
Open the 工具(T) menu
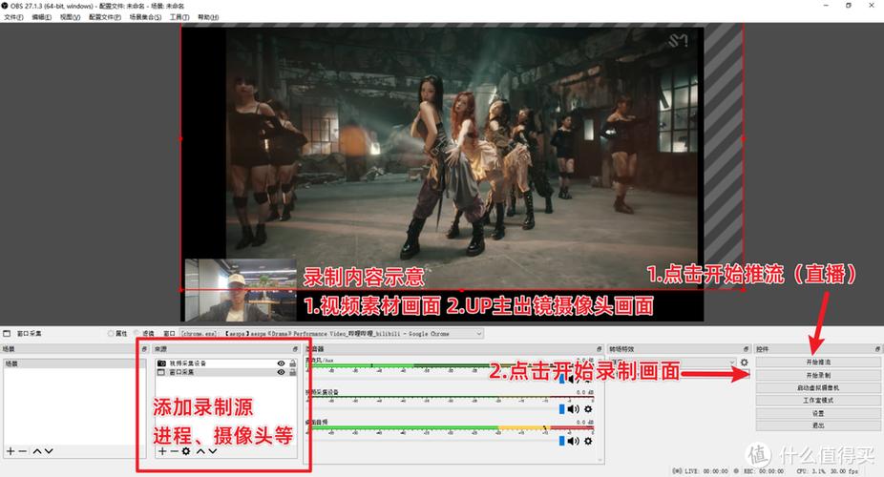tap(179, 17)
